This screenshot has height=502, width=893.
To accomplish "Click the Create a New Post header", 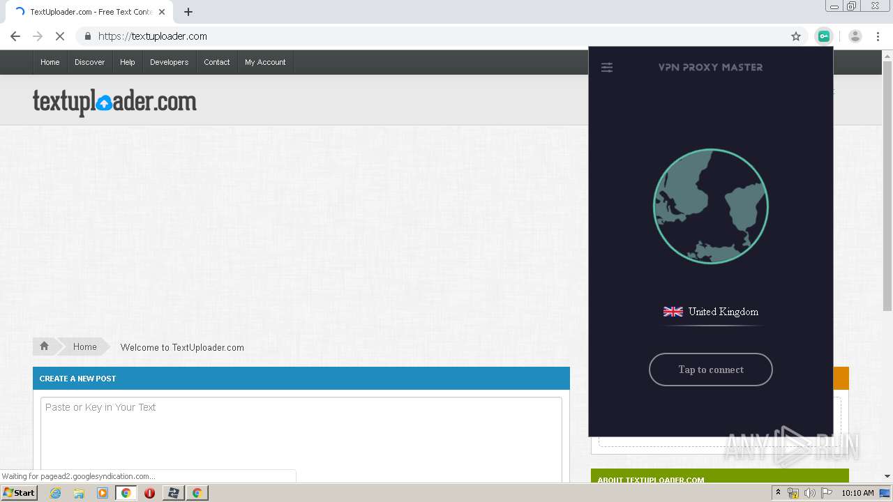I will (301, 379).
